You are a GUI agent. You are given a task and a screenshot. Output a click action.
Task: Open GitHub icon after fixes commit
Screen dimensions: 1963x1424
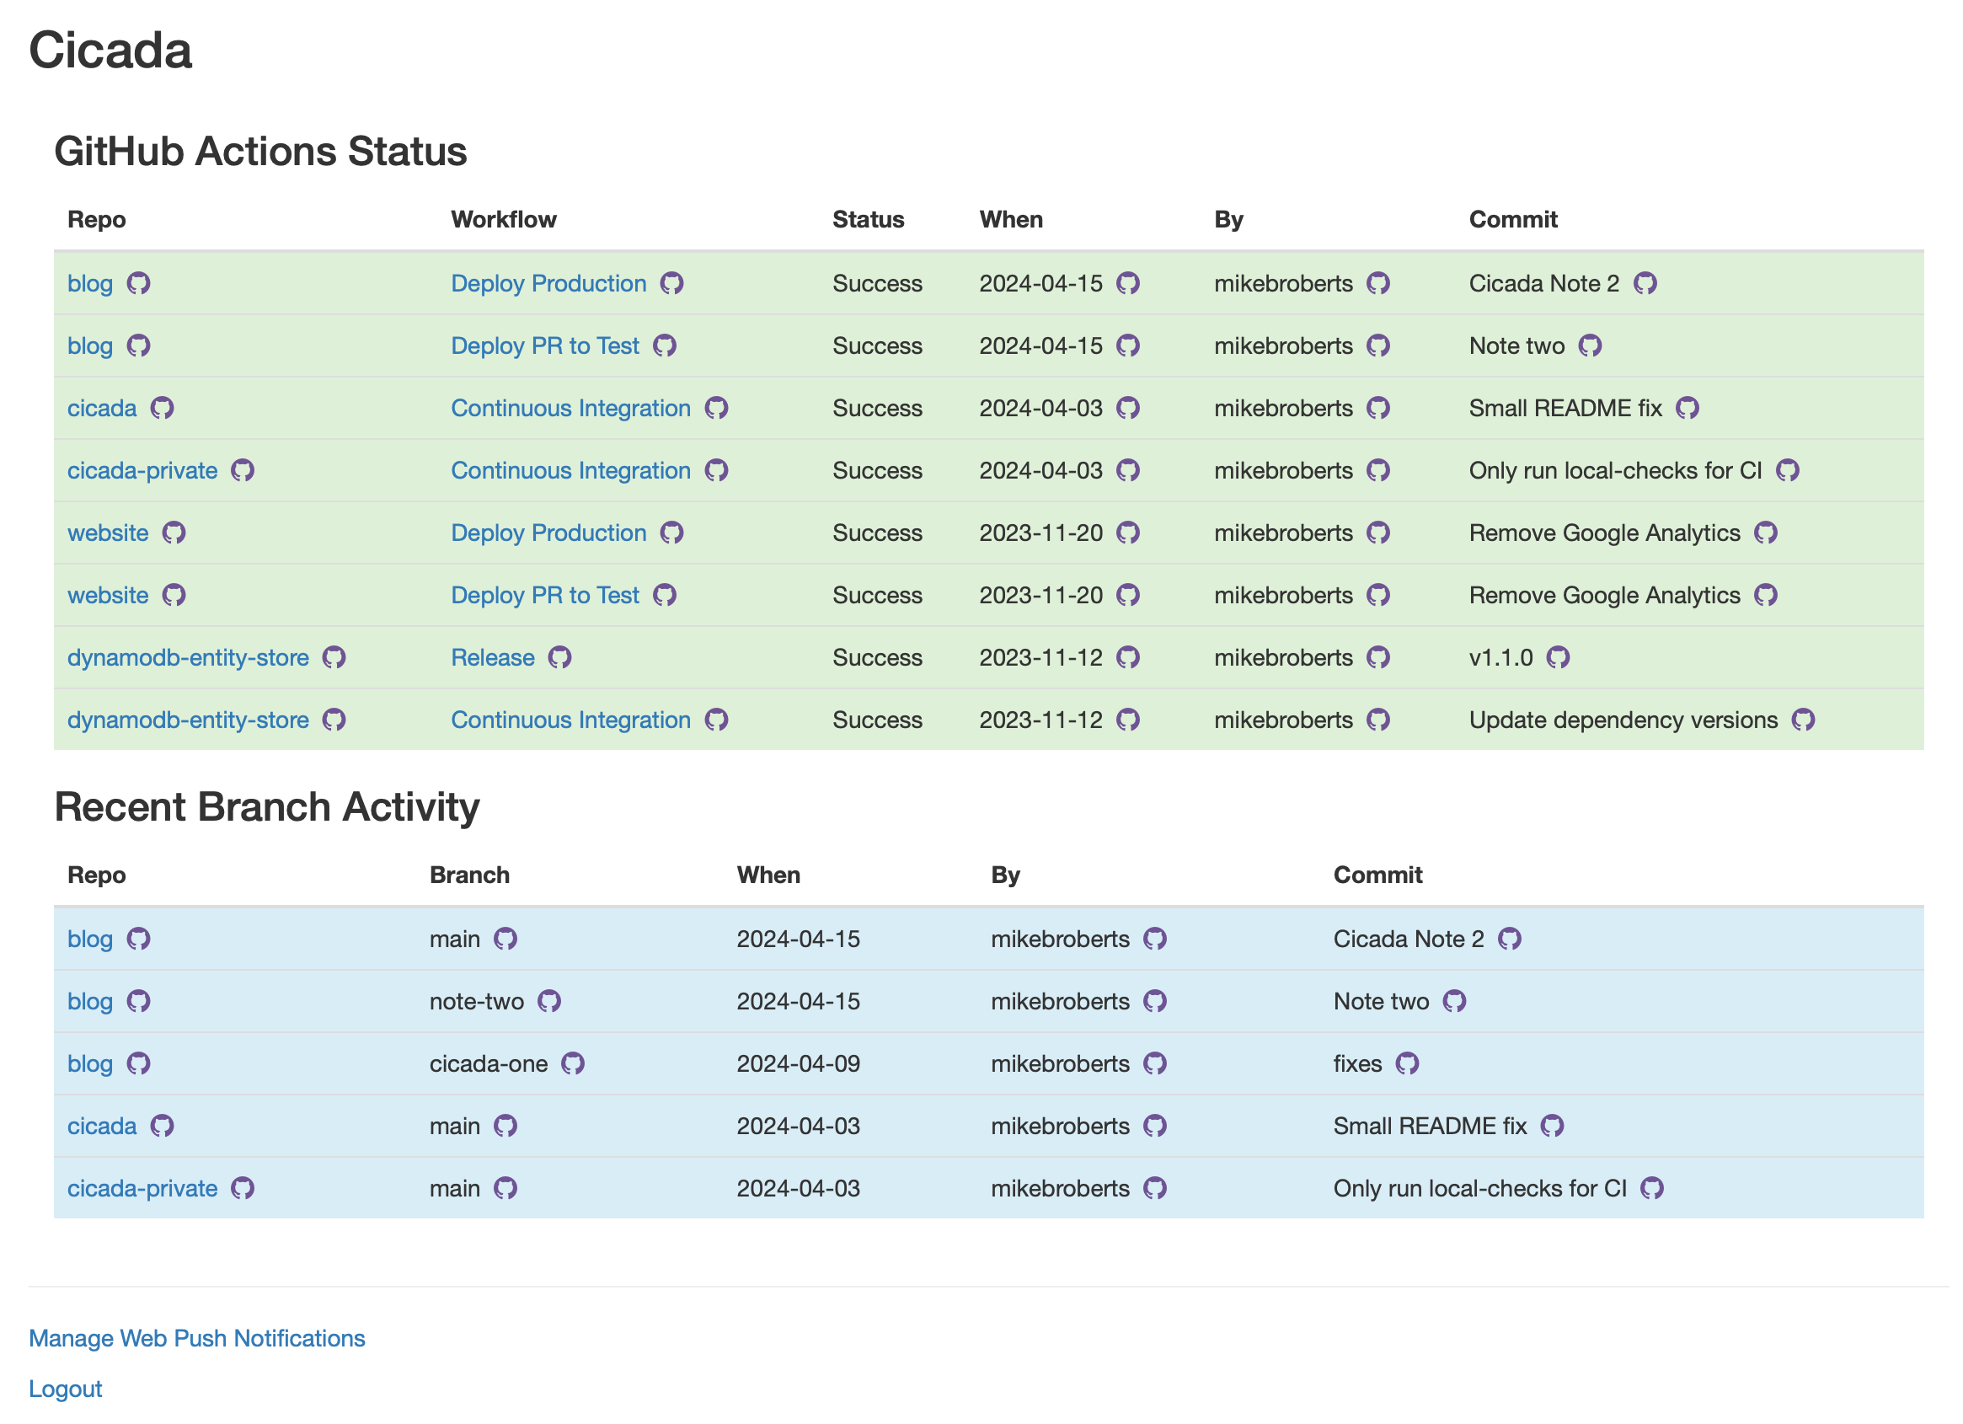[1407, 1063]
